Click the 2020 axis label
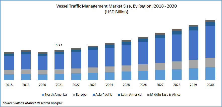The width and height of the screenshot is (222, 107). pyautogui.click(x=42, y=85)
